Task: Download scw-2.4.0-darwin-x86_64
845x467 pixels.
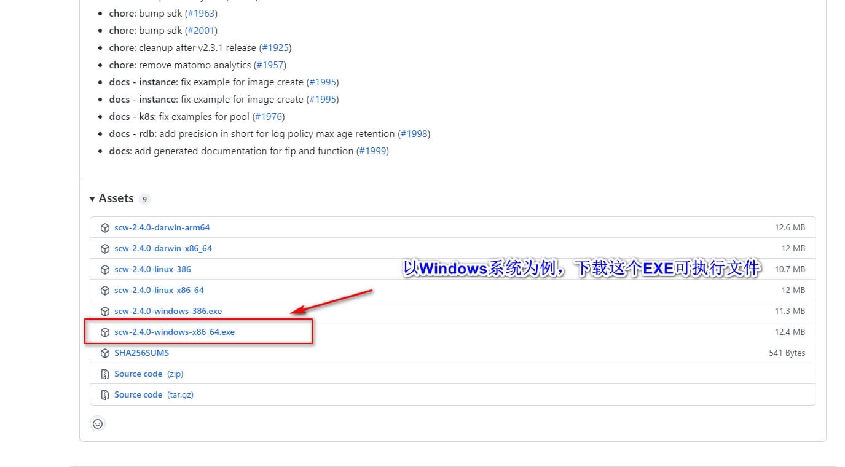Action: click(163, 248)
